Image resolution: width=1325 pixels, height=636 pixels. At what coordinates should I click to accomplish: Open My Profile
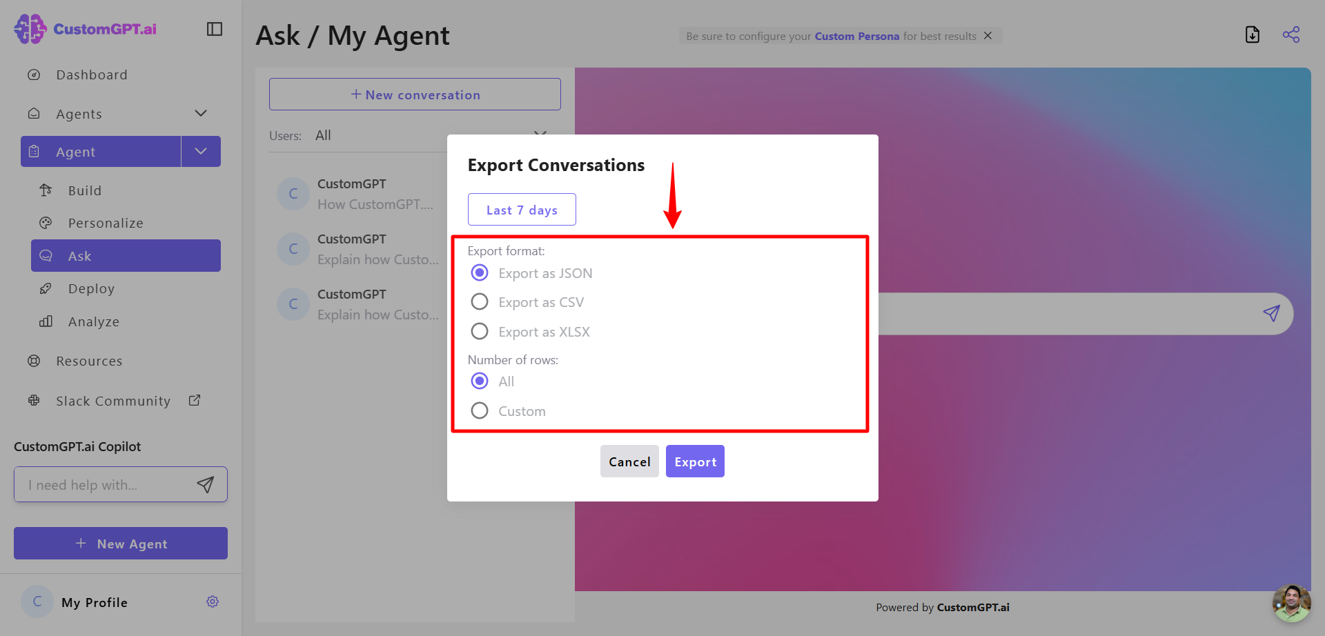95,602
